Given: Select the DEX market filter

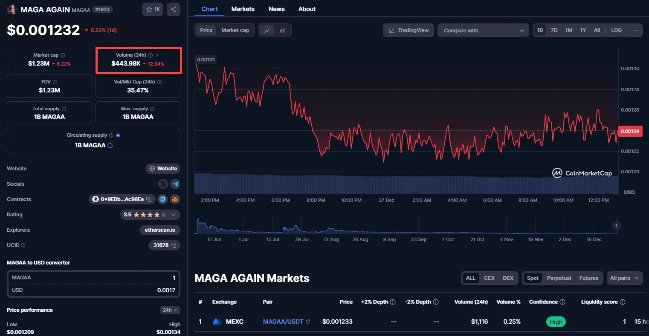Looking at the screenshot, I should [508, 278].
